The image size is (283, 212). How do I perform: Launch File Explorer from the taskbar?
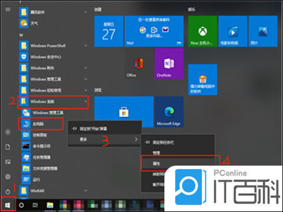50,205
